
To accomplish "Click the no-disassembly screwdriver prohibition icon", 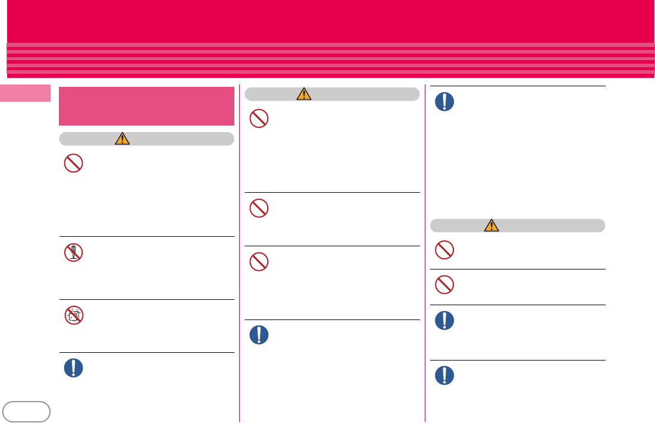I will click(74, 253).
